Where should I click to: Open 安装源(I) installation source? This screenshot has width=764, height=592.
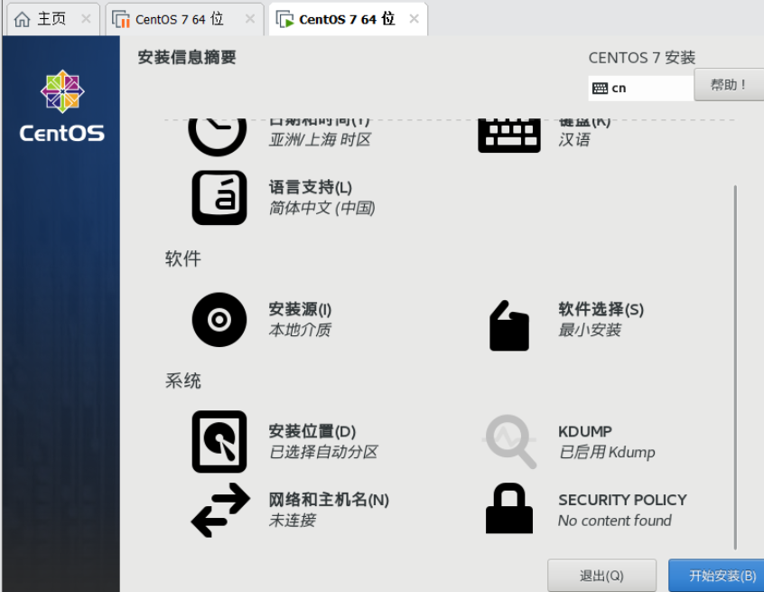click(x=300, y=309)
